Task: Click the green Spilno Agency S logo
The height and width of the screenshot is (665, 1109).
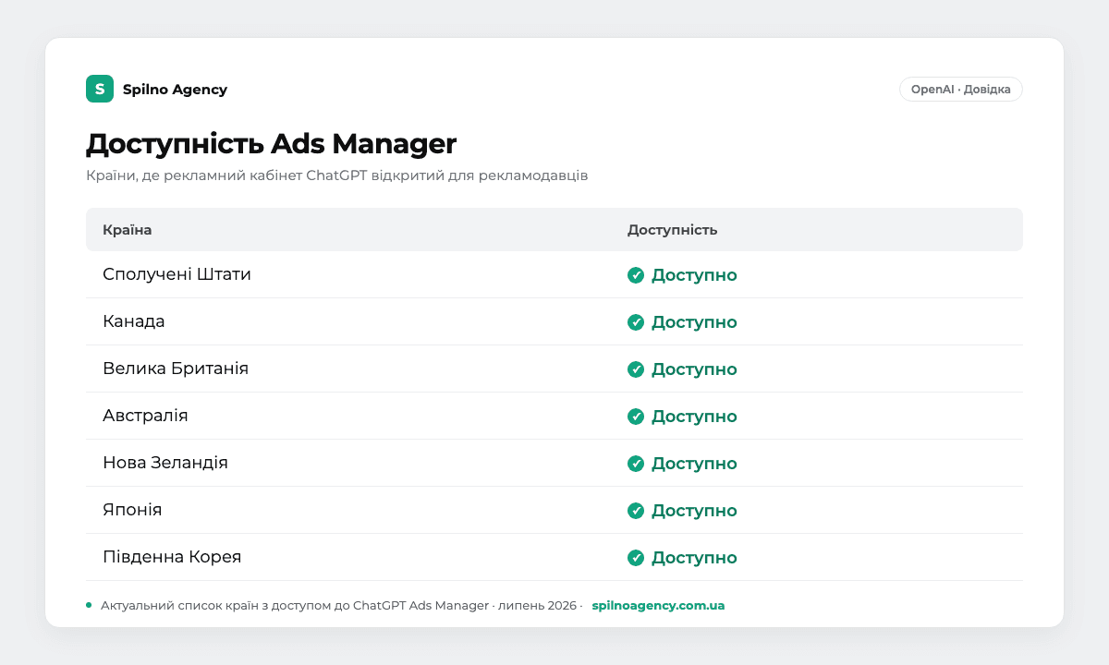Action: (x=100, y=89)
